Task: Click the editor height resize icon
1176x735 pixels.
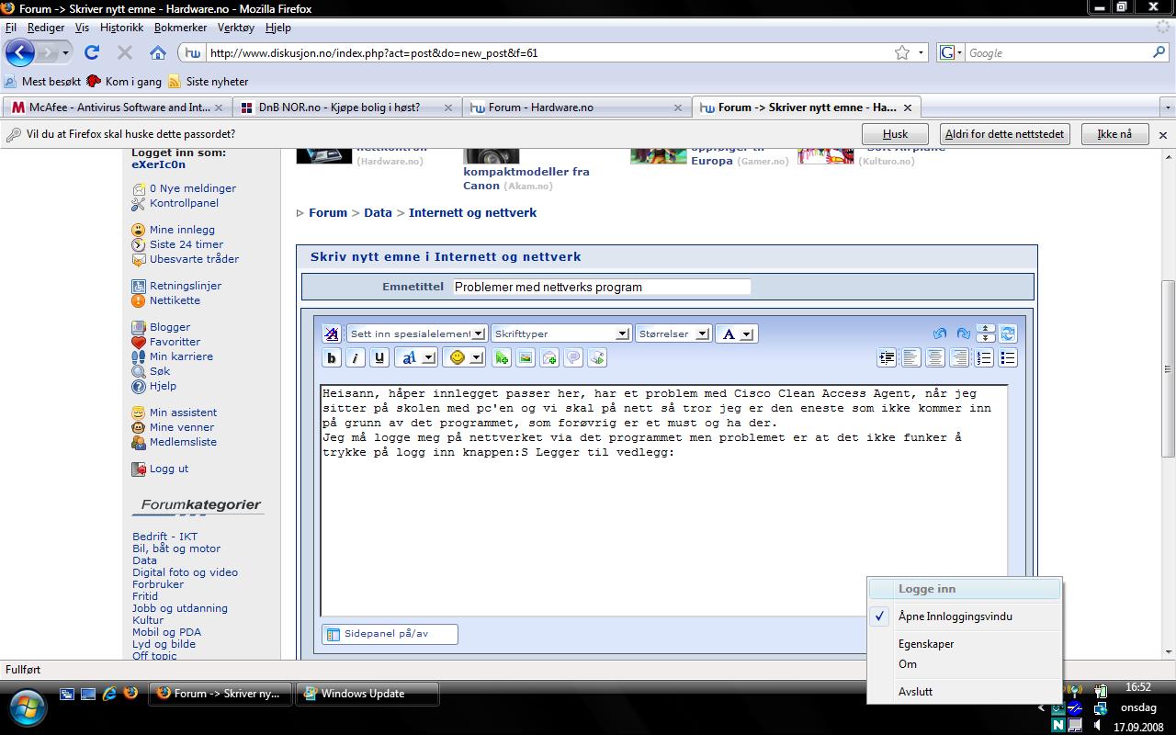Action: (x=986, y=334)
